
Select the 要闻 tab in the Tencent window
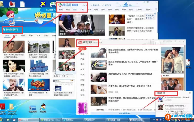tap(61, 10)
